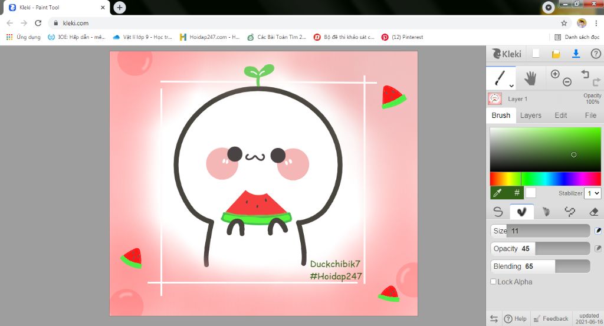Select the white secondary color swatch
604x326 pixels.
[x=531, y=193]
